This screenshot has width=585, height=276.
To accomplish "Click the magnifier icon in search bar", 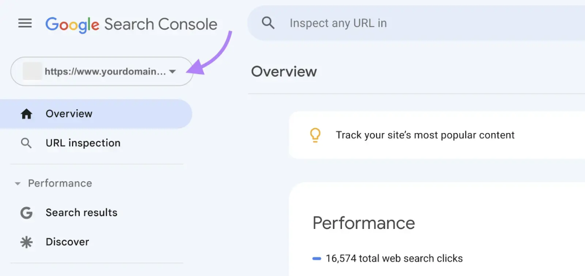I will point(268,23).
